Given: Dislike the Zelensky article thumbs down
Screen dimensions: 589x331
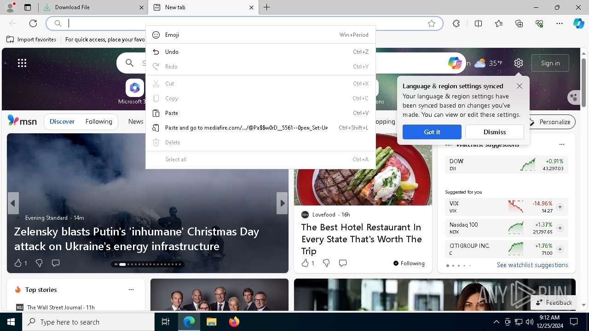Looking at the screenshot, I should (39, 263).
